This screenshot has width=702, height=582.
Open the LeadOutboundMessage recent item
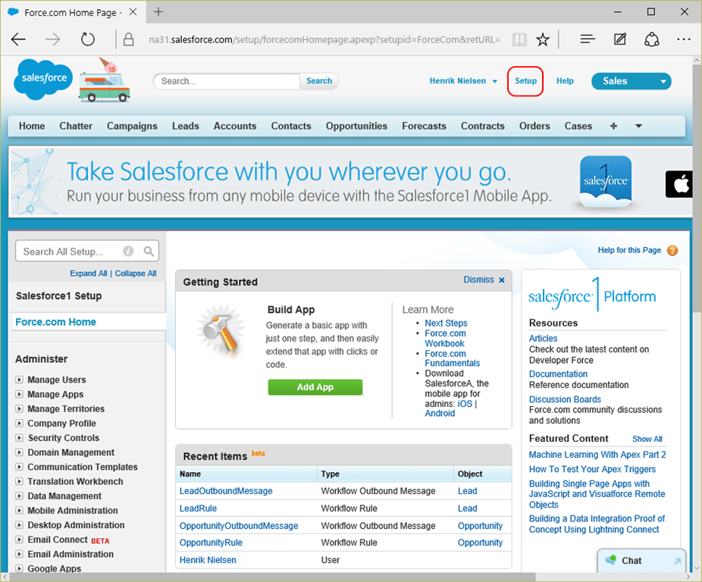click(226, 491)
